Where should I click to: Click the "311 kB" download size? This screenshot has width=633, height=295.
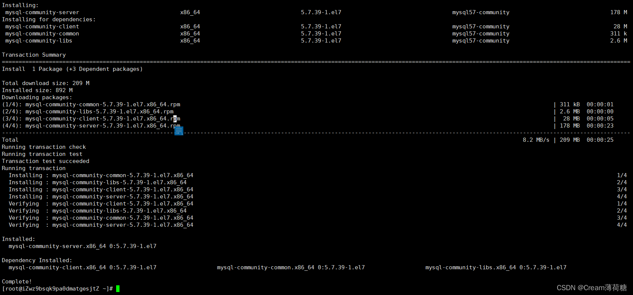(570, 104)
